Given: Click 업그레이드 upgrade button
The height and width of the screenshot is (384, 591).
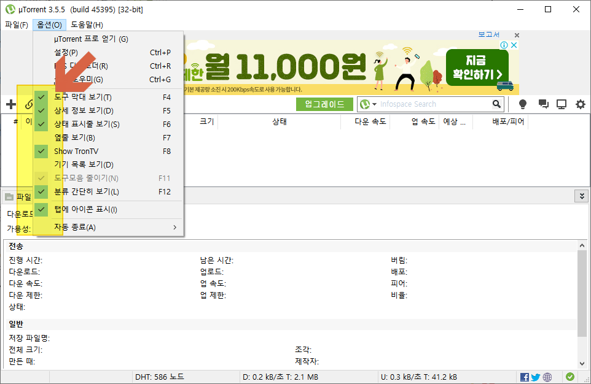Looking at the screenshot, I should click(x=324, y=104).
